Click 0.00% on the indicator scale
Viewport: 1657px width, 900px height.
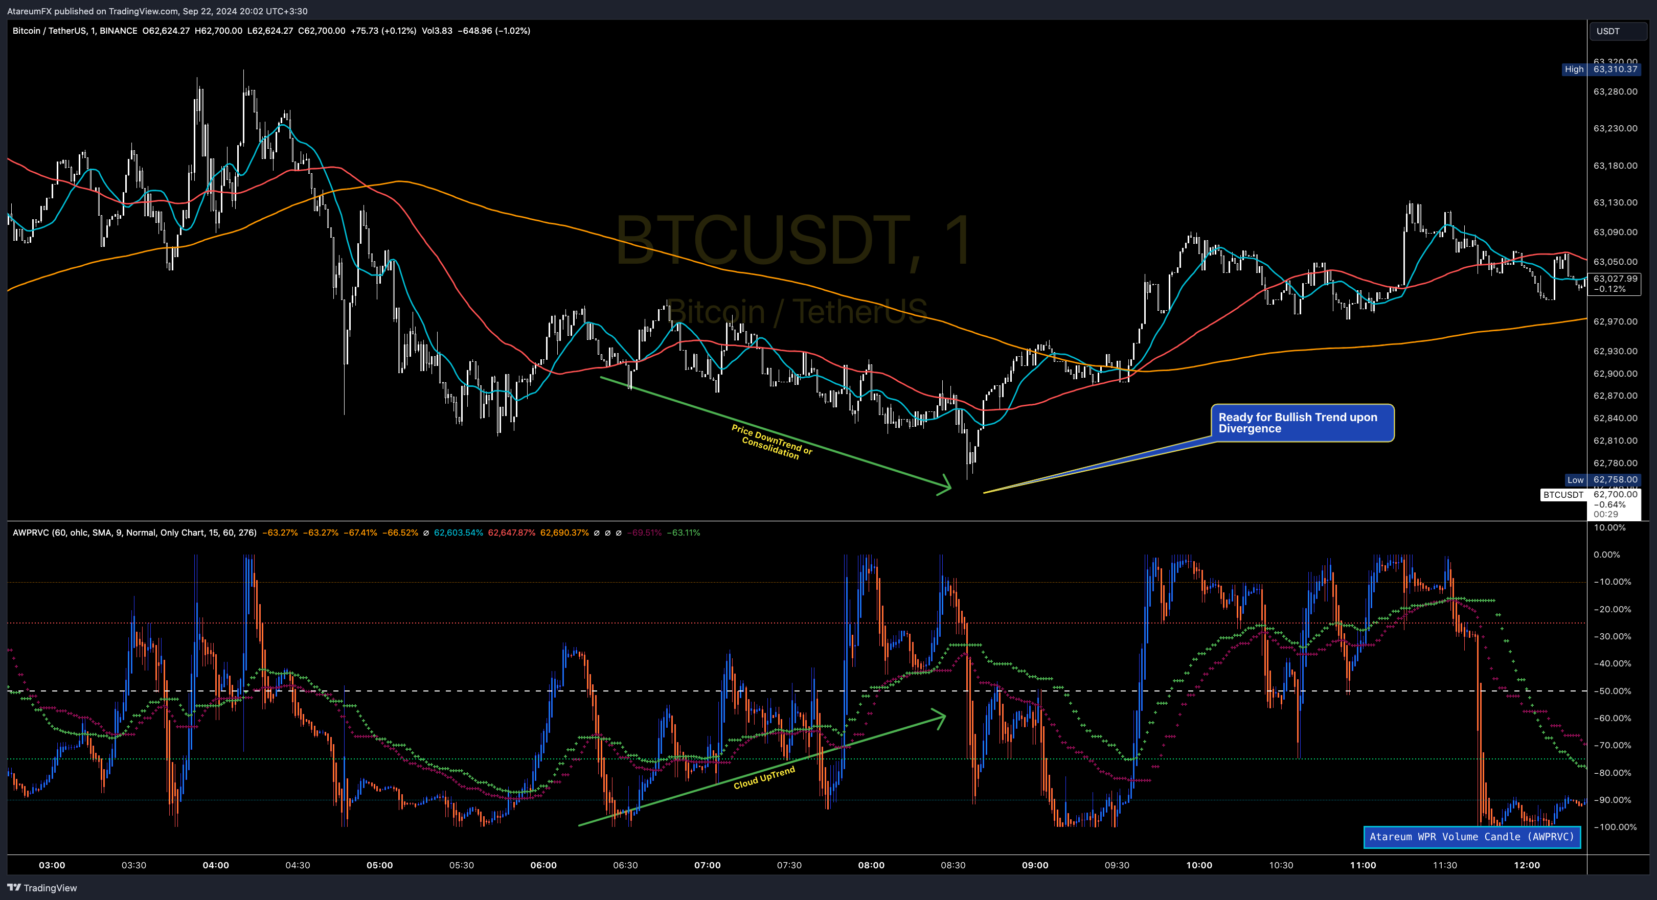click(1606, 555)
